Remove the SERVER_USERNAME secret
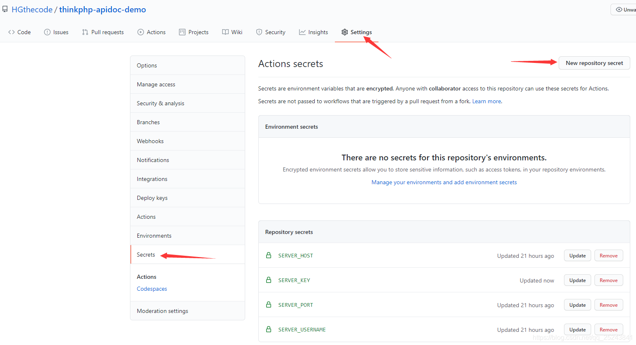 [608, 329]
